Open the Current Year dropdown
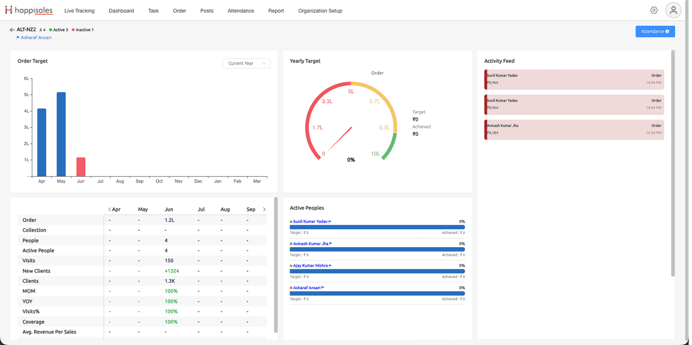692x345 pixels. 246,63
